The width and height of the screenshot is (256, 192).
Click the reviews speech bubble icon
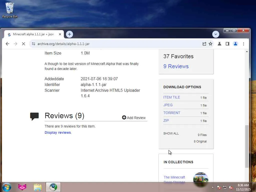(34, 116)
